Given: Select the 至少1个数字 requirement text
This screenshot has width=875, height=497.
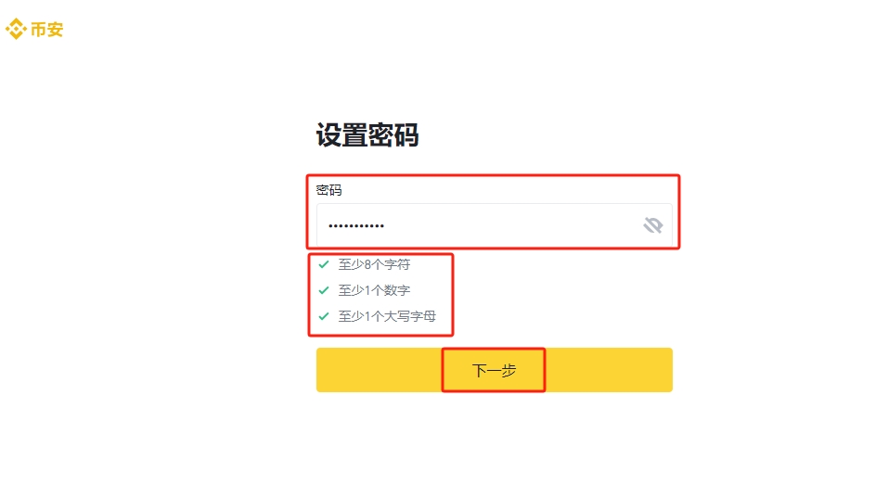Looking at the screenshot, I should pos(374,290).
